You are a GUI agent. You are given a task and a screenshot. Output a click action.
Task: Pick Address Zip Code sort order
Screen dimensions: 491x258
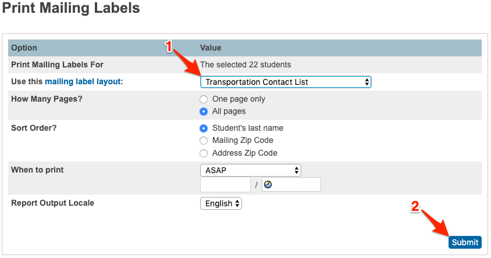pos(204,153)
